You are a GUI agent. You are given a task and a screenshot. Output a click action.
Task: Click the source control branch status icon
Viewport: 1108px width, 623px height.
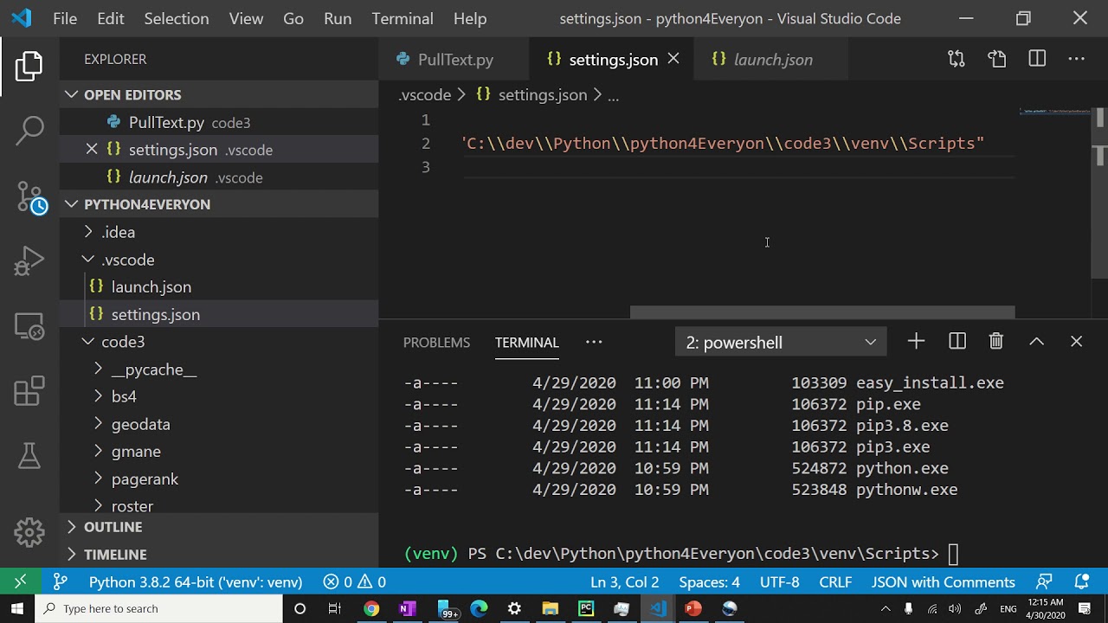click(x=60, y=581)
